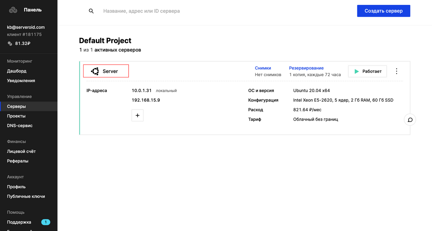Screen dimensions: 432x231
Task: Click the search magnifier icon
Action: [x=91, y=11]
